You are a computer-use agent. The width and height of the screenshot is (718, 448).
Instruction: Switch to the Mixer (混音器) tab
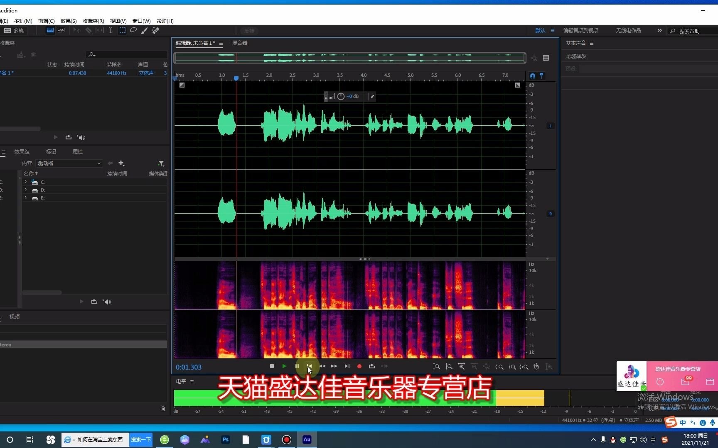click(240, 43)
